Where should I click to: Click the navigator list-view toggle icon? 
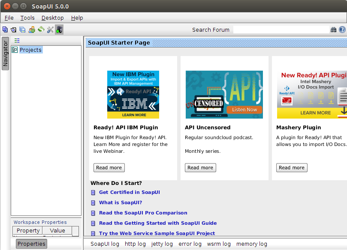(x=17, y=40)
